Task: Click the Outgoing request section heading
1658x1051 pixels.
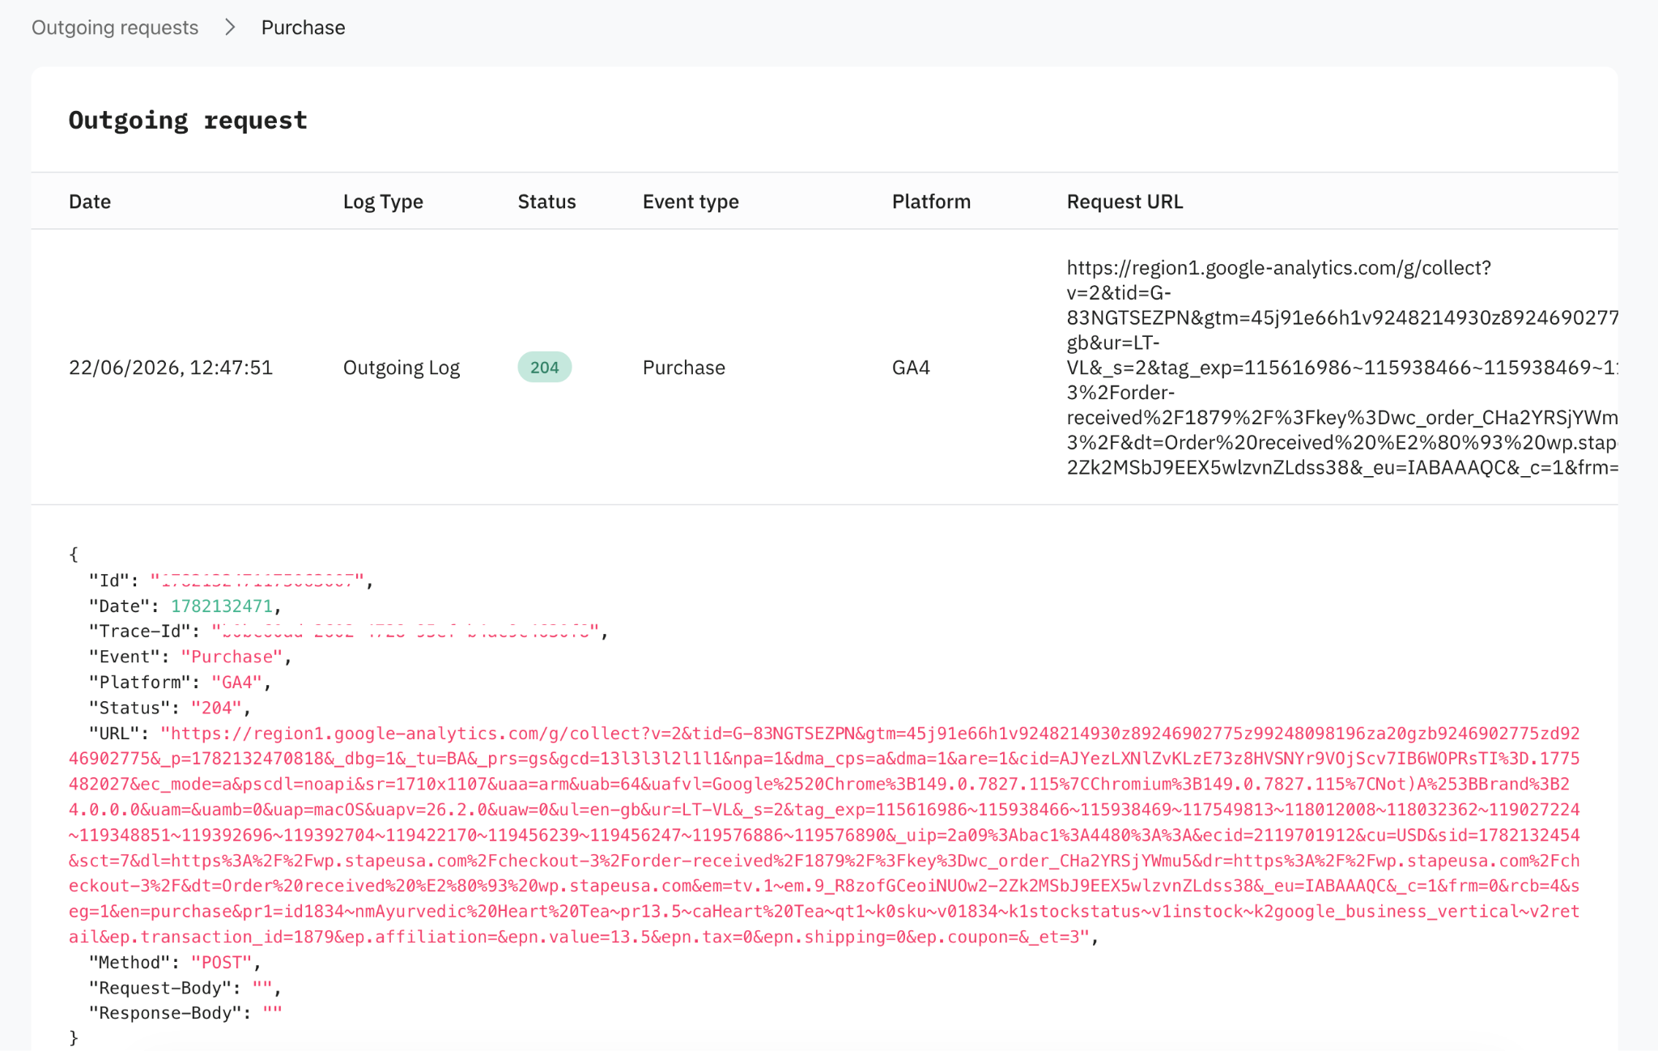Action: coord(188,120)
